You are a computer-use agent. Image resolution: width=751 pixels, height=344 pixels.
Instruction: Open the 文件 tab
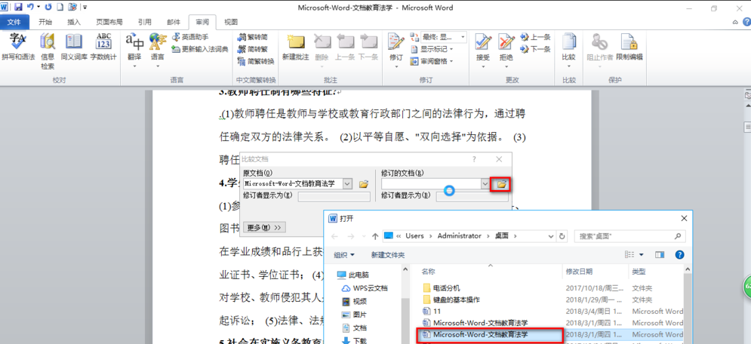[14, 22]
